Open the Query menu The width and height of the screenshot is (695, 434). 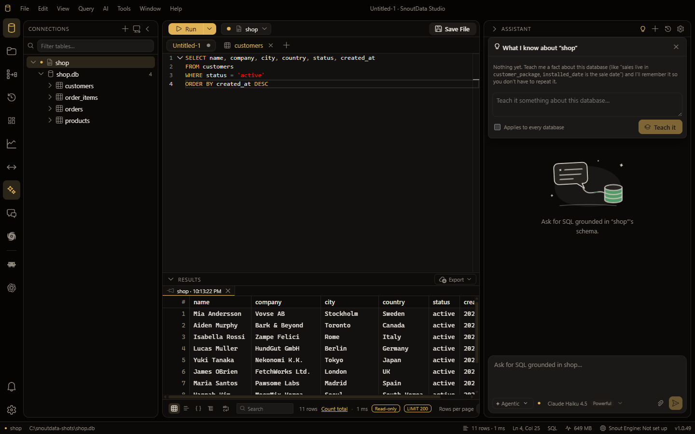point(86,9)
